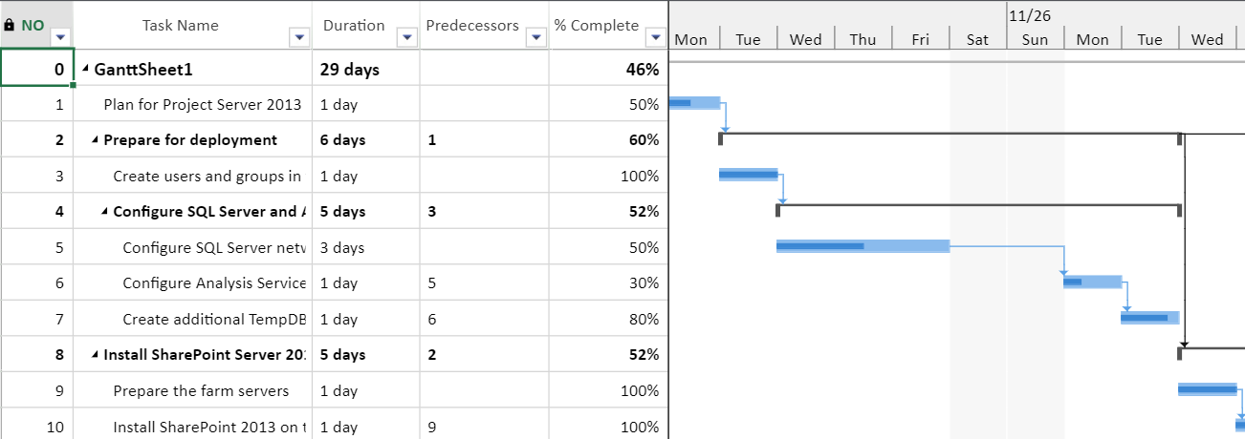Collapse Configure SQL Server group triangle
Image resolution: width=1245 pixels, height=439 pixels.
[x=104, y=212]
